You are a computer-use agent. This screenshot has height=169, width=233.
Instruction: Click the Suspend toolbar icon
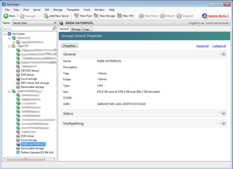click(179, 16)
